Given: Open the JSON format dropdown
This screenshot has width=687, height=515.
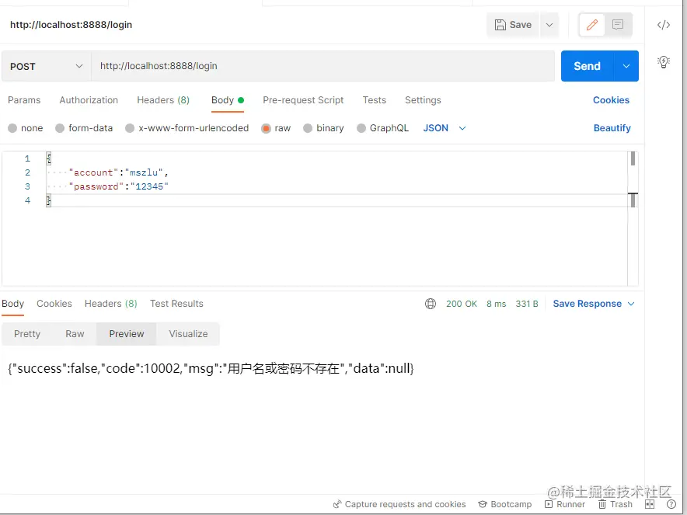Looking at the screenshot, I should (x=445, y=128).
